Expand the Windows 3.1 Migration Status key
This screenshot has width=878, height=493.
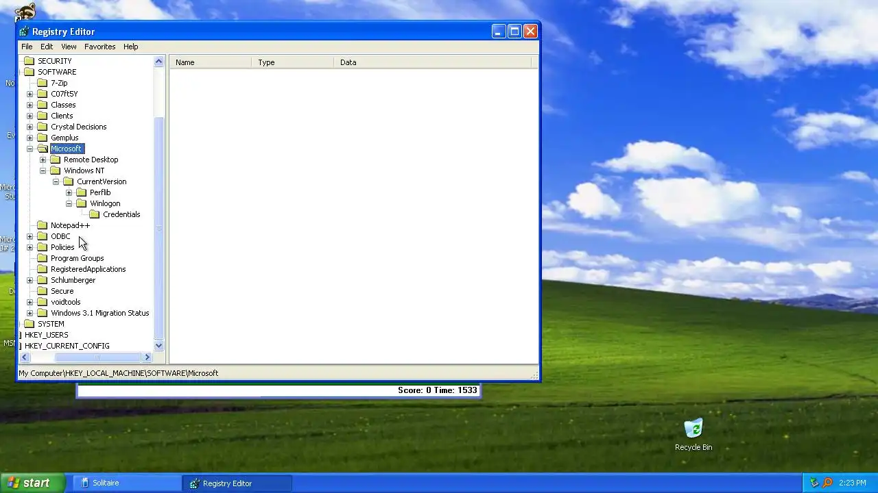pos(29,313)
